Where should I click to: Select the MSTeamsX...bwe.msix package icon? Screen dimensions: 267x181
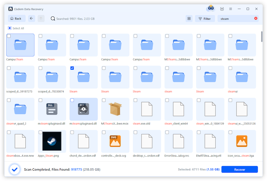click(115, 109)
